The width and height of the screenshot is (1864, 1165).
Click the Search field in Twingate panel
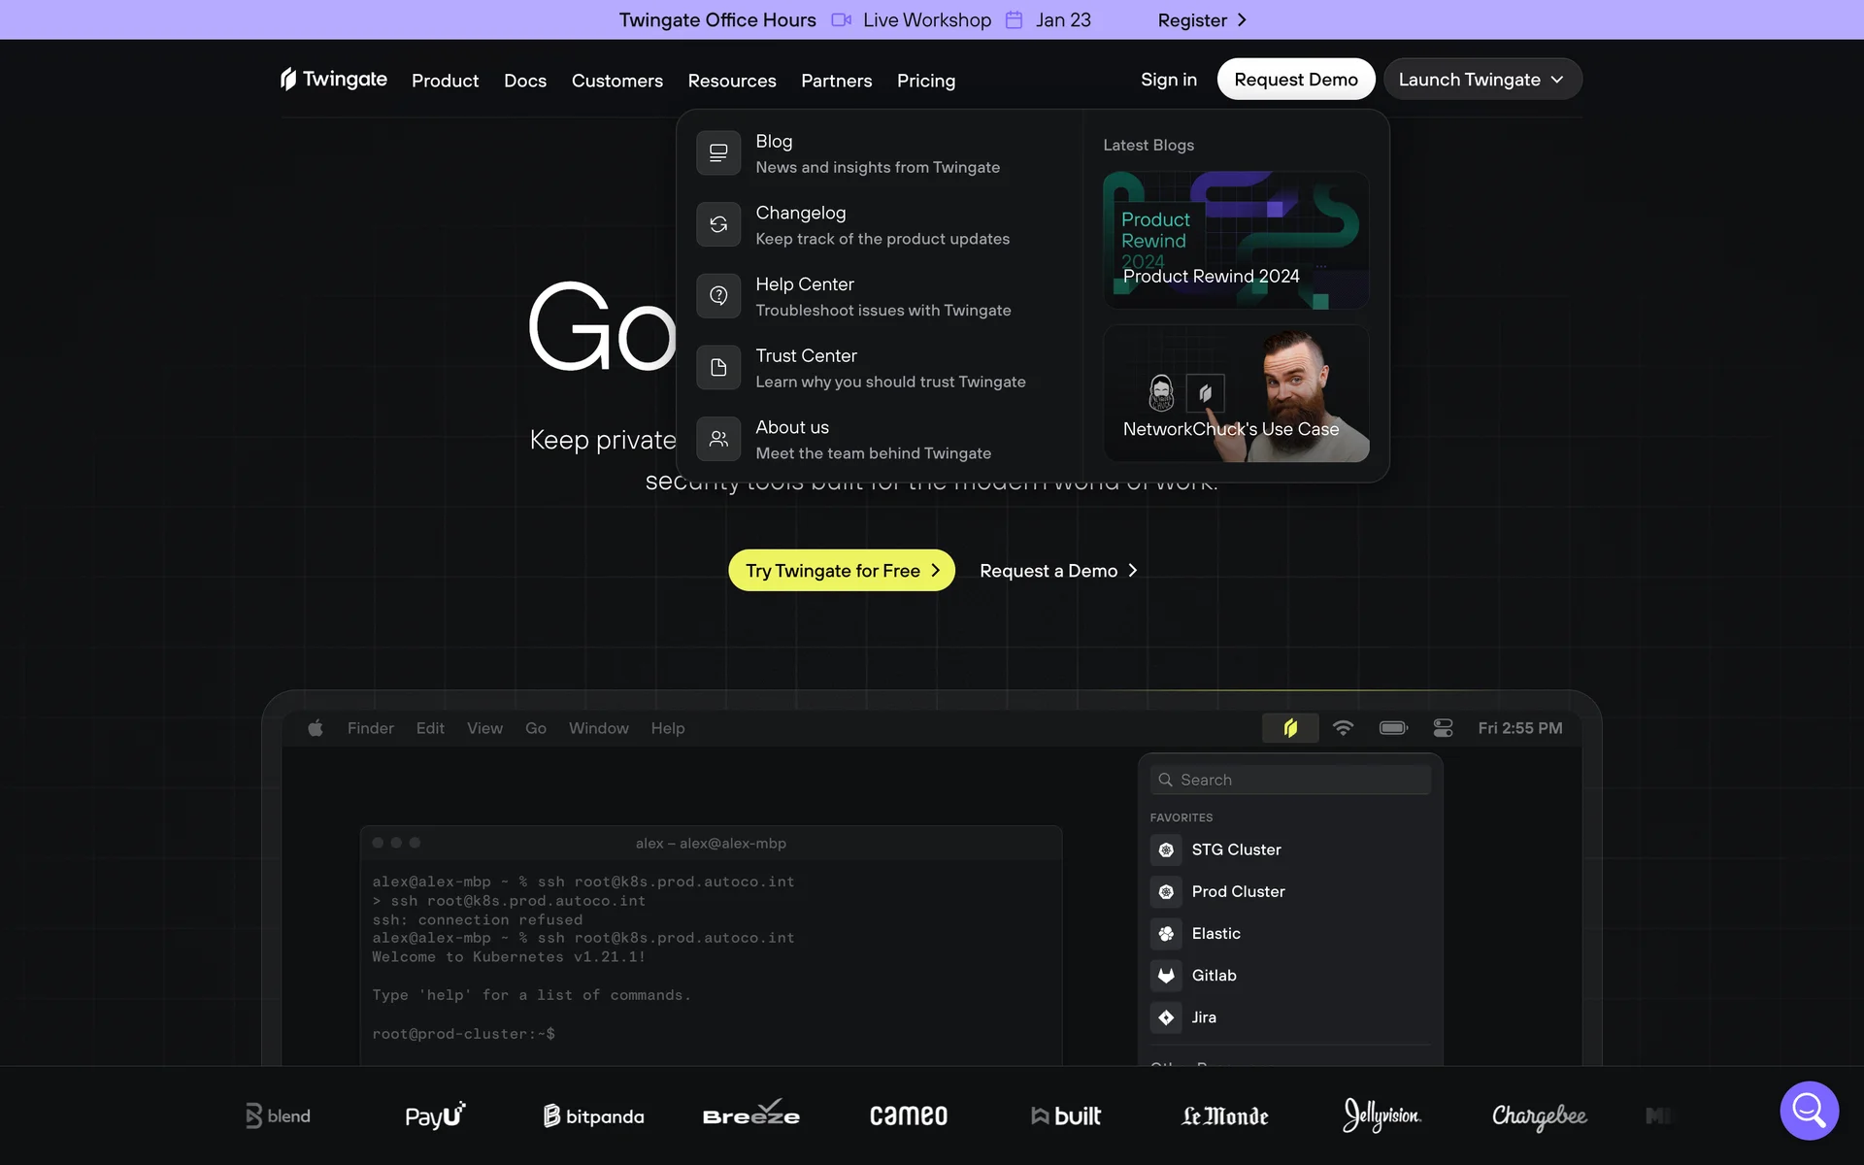click(x=1291, y=780)
